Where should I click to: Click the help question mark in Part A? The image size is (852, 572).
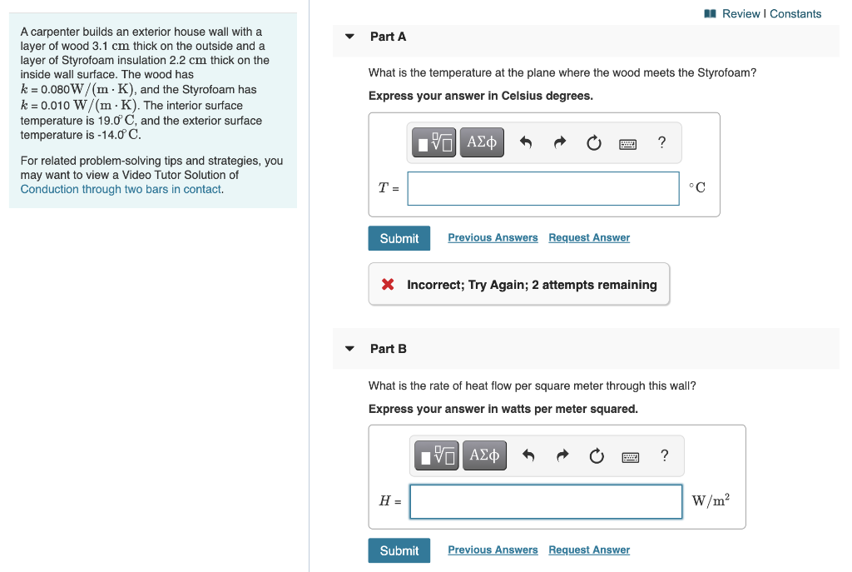661,142
